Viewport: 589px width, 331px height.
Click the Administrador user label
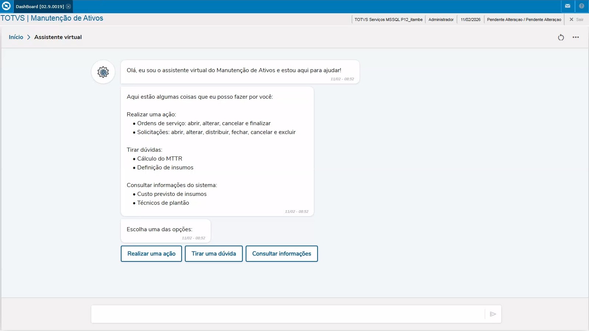click(441, 20)
